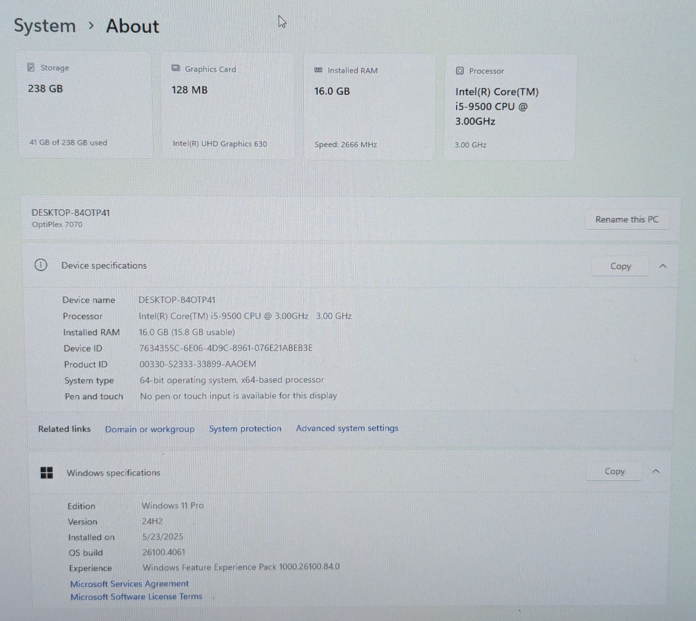Screen dimensions: 696x621
Task: Click Version value '24H2'
Action: coord(152,521)
